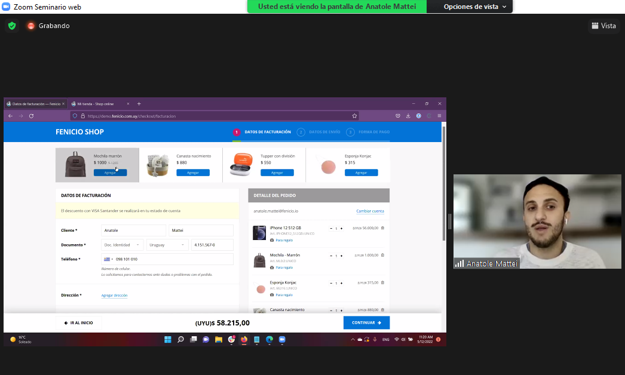The image size is (625, 375).
Task: Remove Mochila - Marrón with trash icon
Action: click(382, 255)
